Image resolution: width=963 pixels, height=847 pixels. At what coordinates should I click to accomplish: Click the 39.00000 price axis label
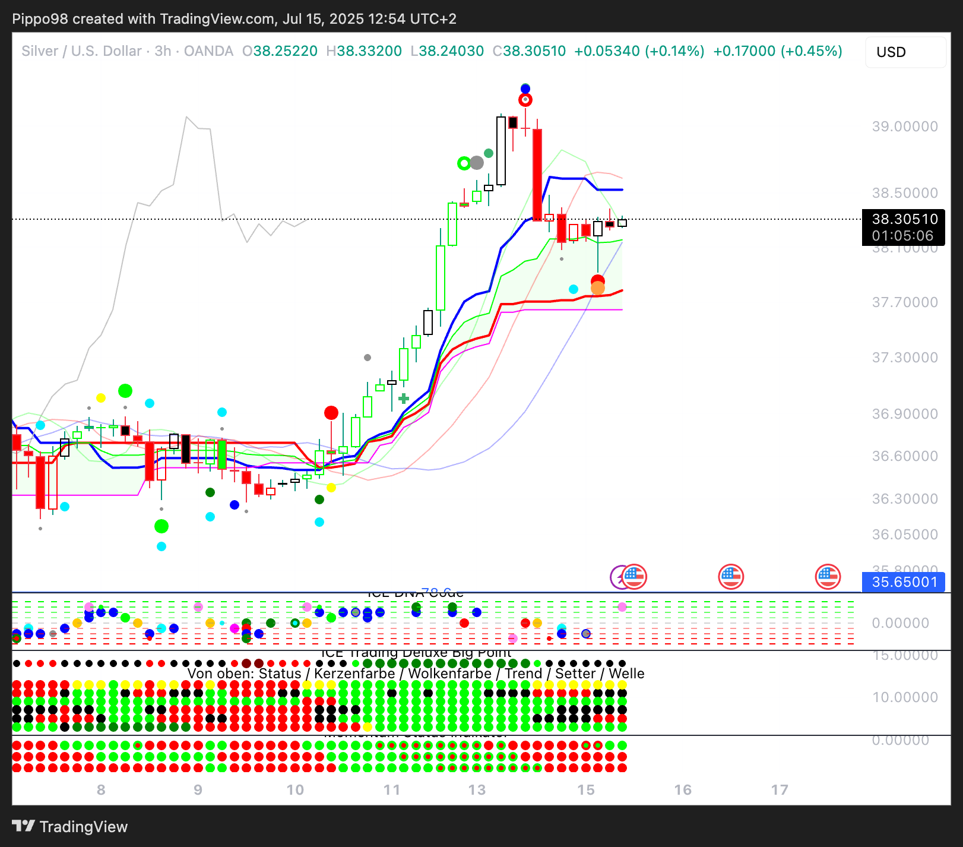(905, 127)
